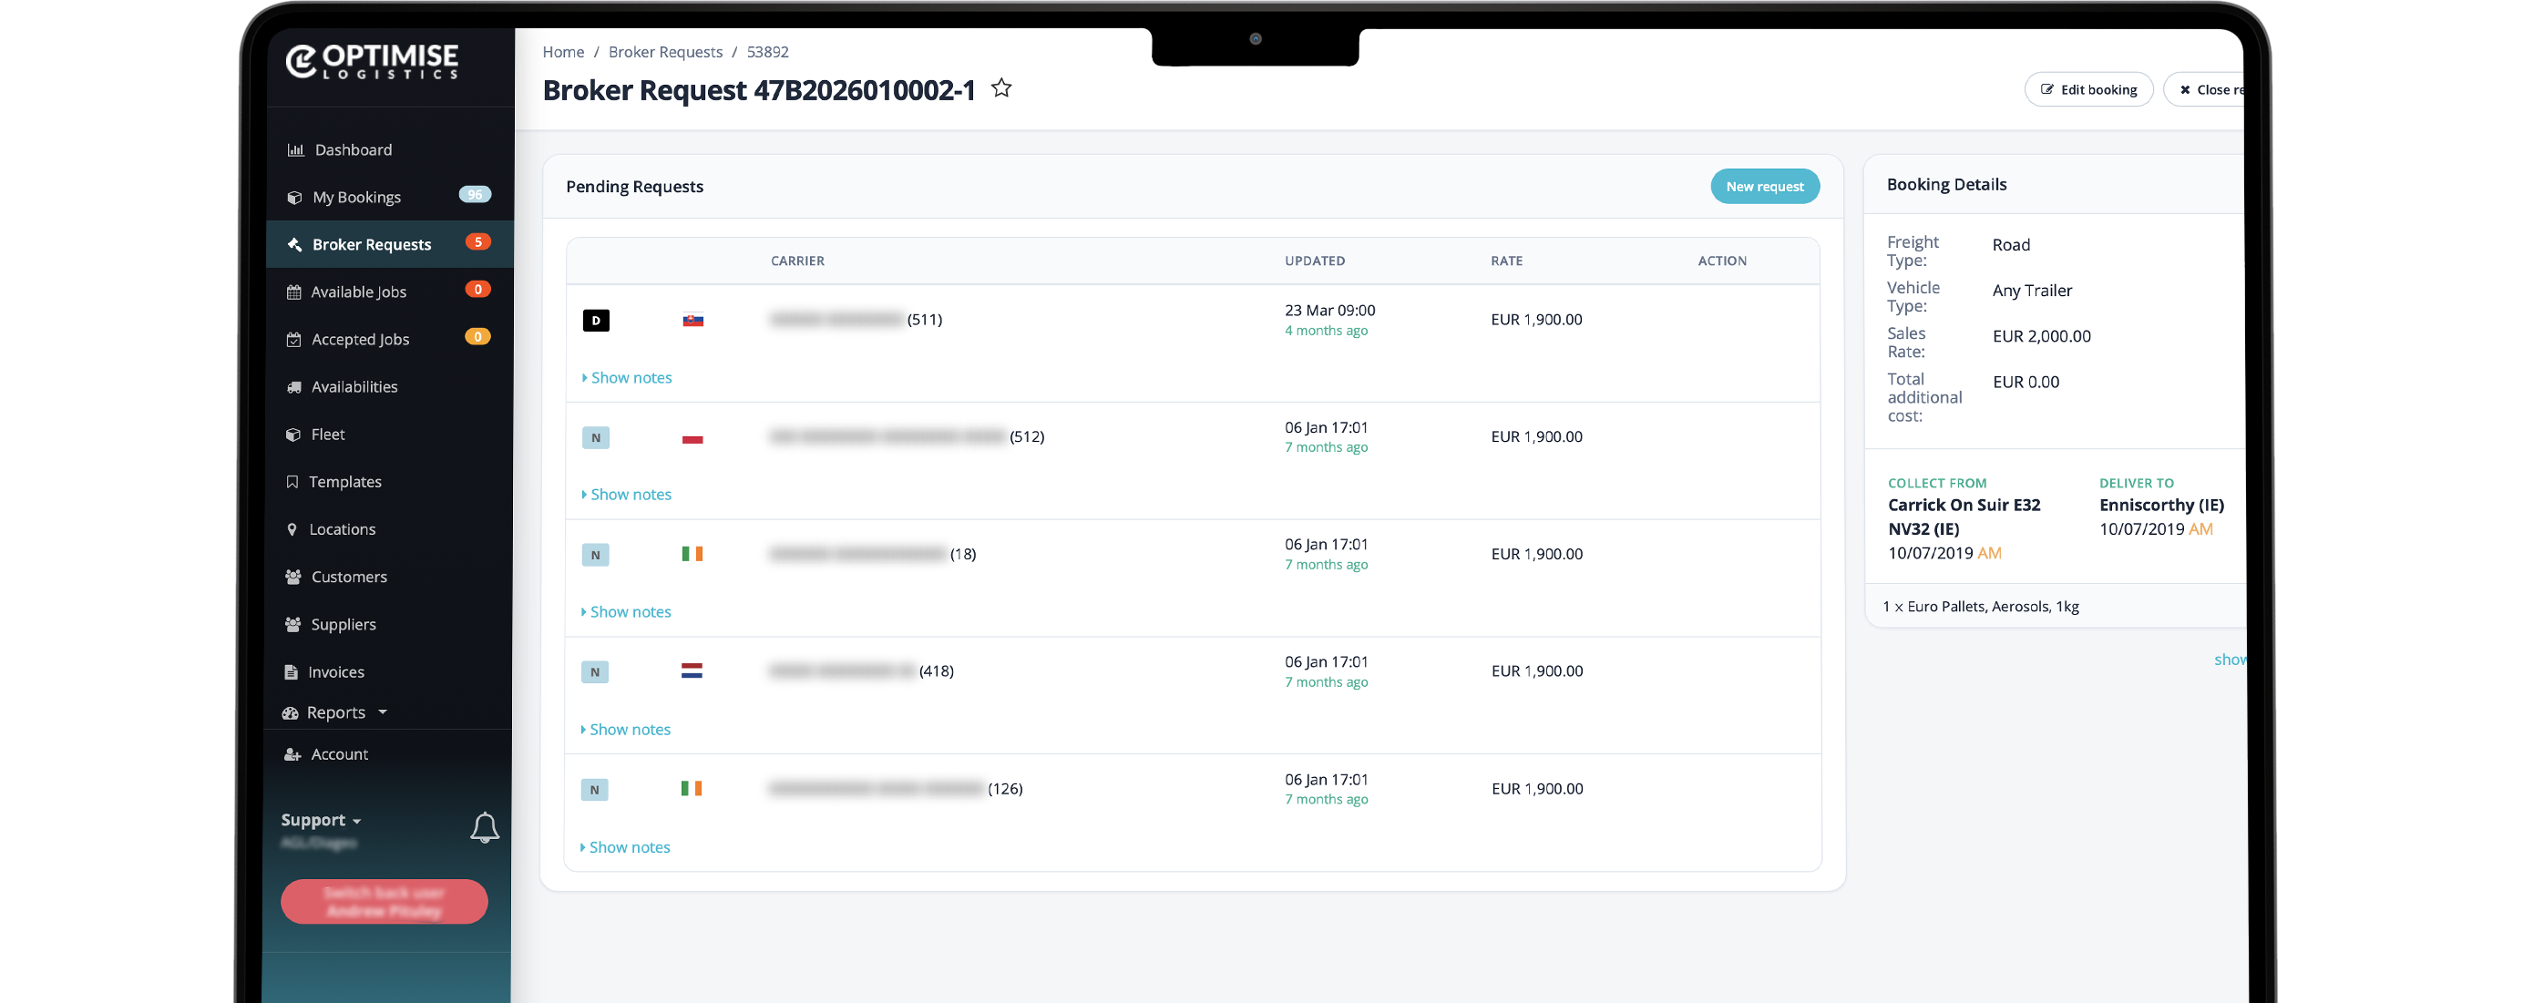Click the Sales Rate value EUR 2,000.00
Image resolution: width=2523 pixels, height=1003 pixels.
click(2041, 336)
